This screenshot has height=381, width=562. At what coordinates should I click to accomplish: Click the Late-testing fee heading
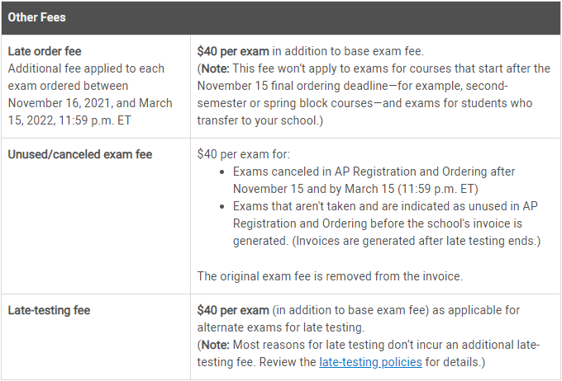[49, 310]
